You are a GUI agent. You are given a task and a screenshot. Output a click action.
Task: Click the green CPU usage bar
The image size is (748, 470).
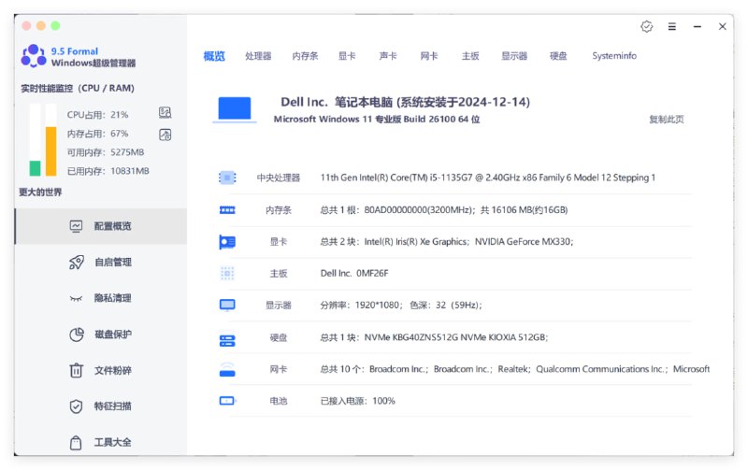(x=35, y=168)
